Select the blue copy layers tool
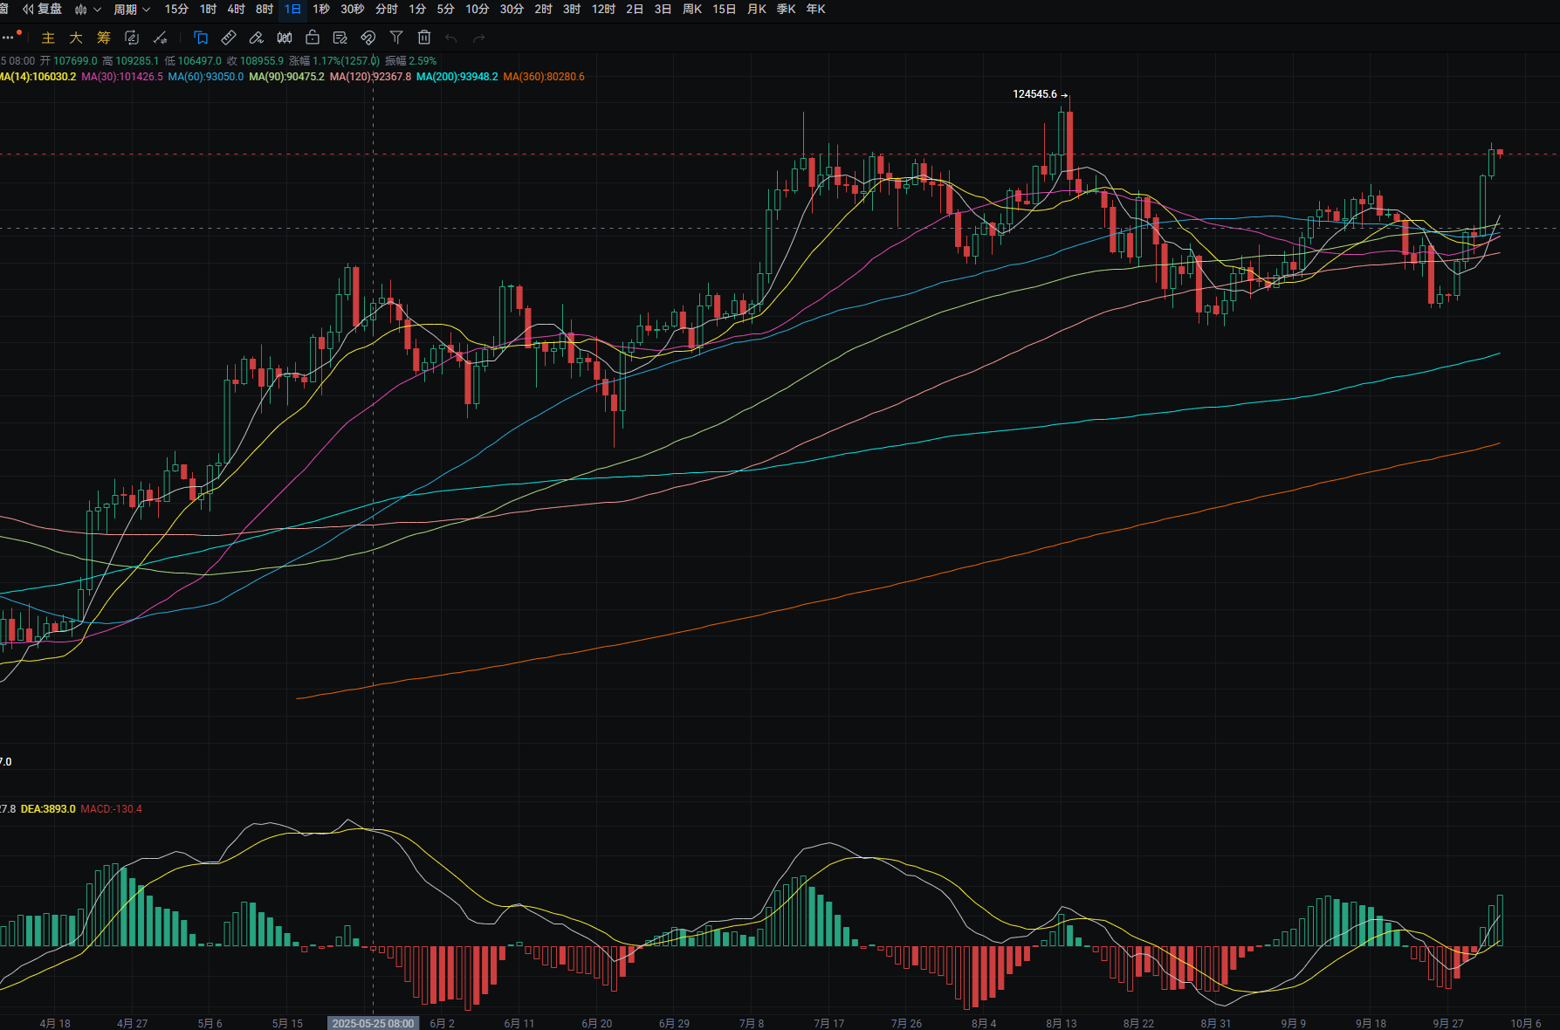 201,38
